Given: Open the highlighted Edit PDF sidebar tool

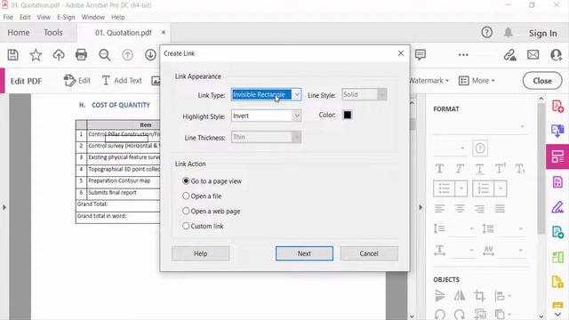Looking at the screenshot, I should pyautogui.click(x=557, y=156).
